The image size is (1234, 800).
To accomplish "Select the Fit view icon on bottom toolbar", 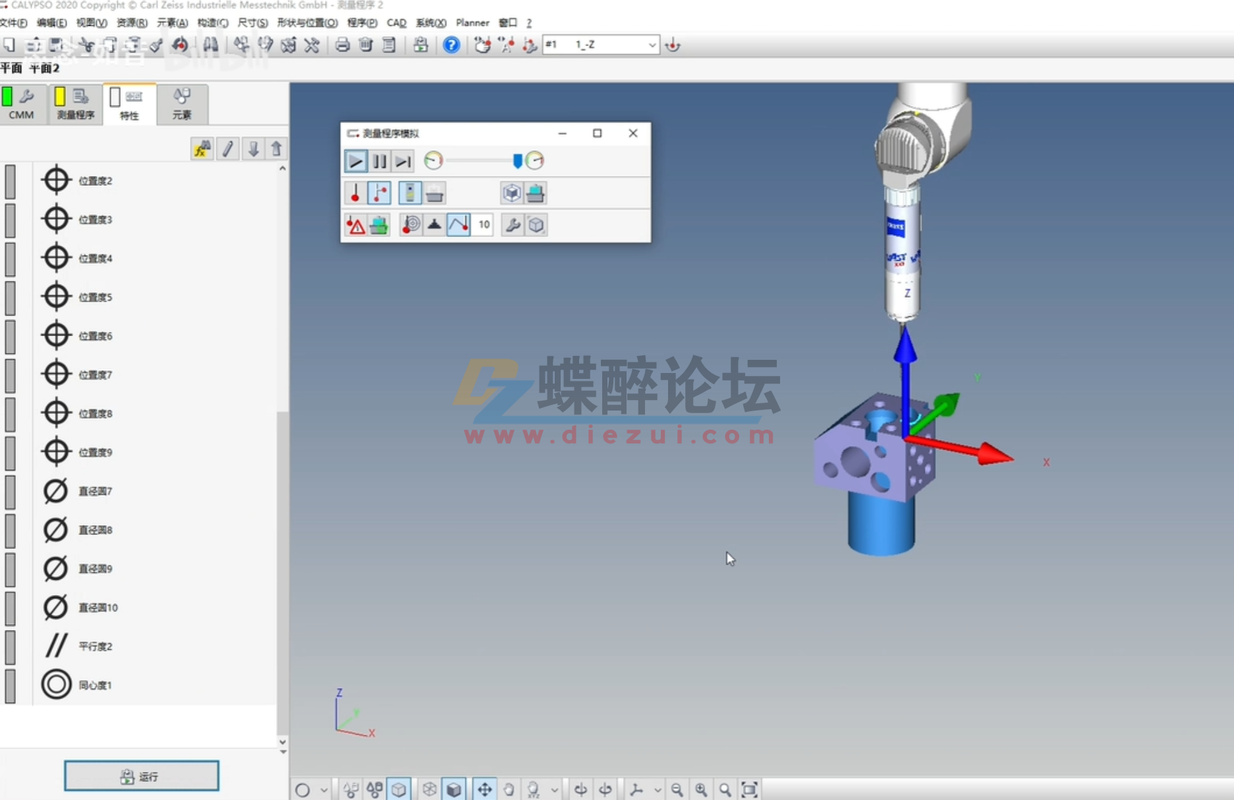I will [x=750, y=788].
